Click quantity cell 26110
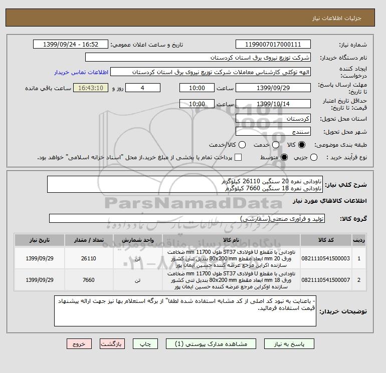This screenshot has height=373, width=386. click(89, 258)
